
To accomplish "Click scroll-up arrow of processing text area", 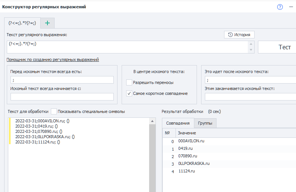I will tap(152, 121).
